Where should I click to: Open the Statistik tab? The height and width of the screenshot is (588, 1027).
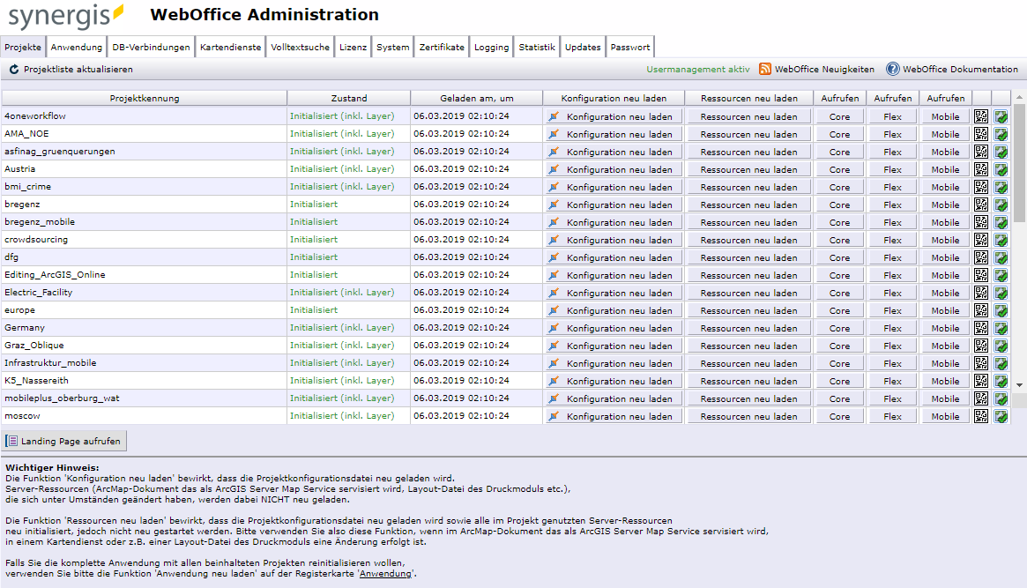(x=536, y=47)
